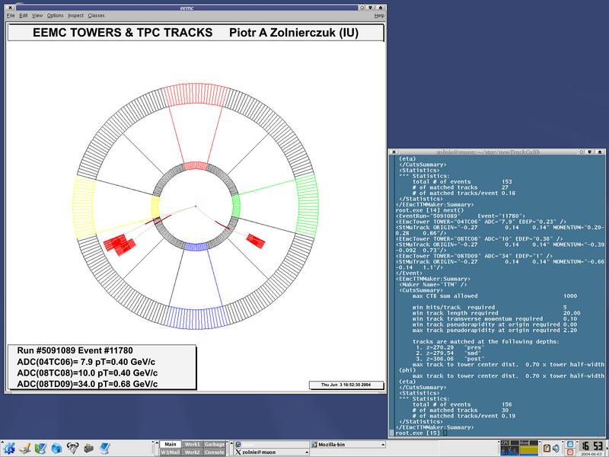This screenshot has width=609, height=457.
Task: Click the yellow tower sector on inner ring
Action: tap(155, 207)
